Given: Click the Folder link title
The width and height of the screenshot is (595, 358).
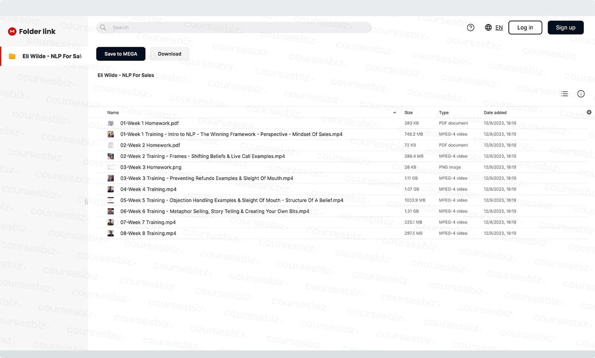Looking at the screenshot, I should click(37, 31).
